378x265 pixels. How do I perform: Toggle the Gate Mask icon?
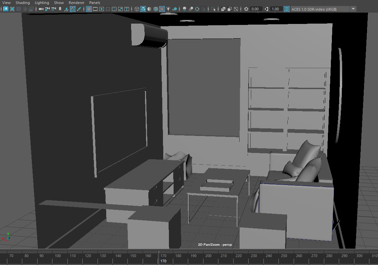click(x=108, y=9)
